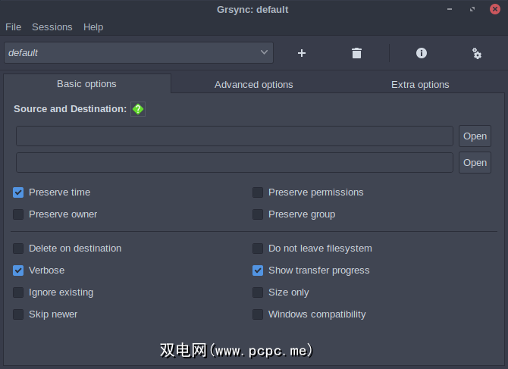This screenshot has width=508, height=369.
Task: Delete the current session via trash icon
Action: 356,53
